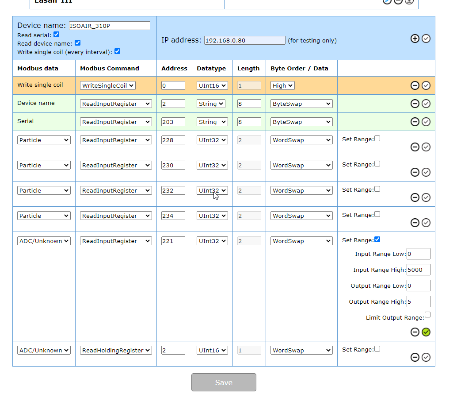Click the Input Range High field
The height and width of the screenshot is (398, 457).
(x=418, y=270)
